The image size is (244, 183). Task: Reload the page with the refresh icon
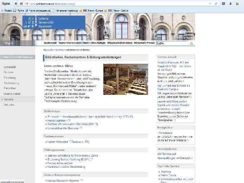[216, 4]
